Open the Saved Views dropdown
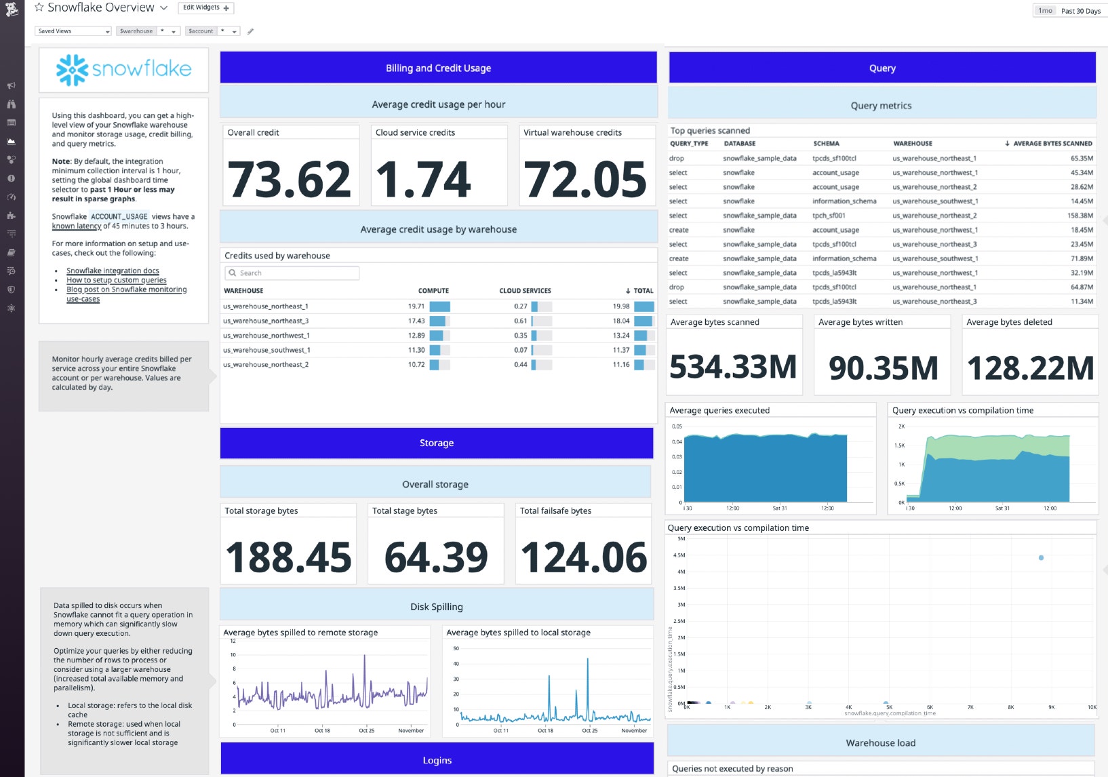 (x=73, y=31)
